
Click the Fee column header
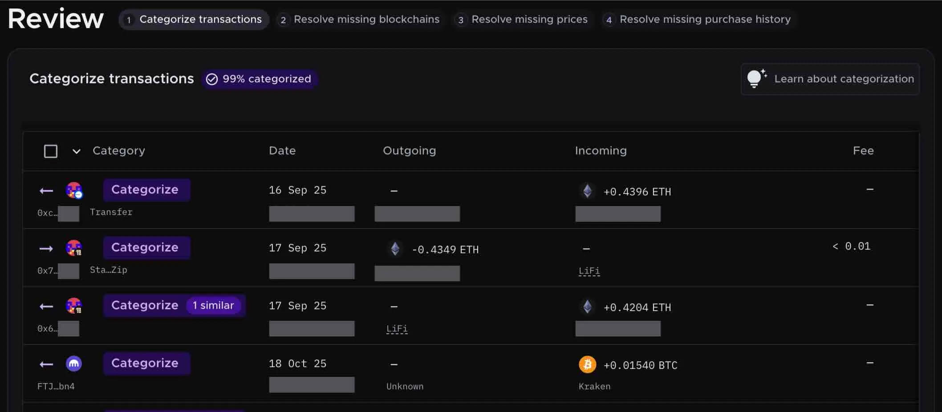pyautogui.click(x=863, y=151)
